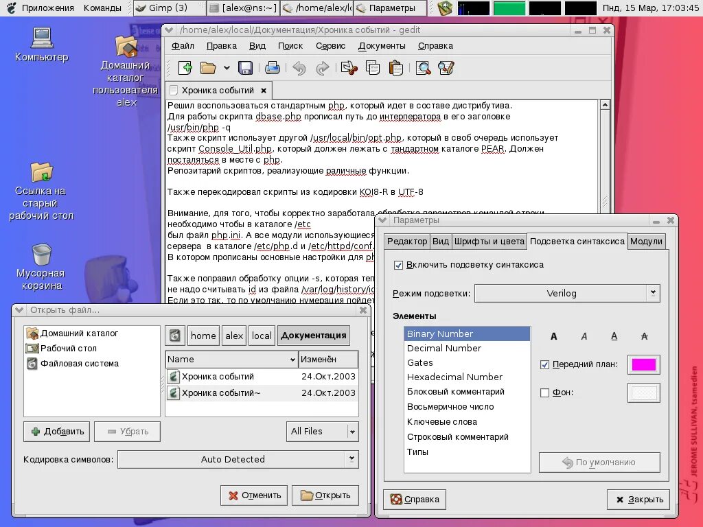Expand the recent files arrow beside Open
The width and height of the screenshot is (703, 527).
(x=227, y=68)
